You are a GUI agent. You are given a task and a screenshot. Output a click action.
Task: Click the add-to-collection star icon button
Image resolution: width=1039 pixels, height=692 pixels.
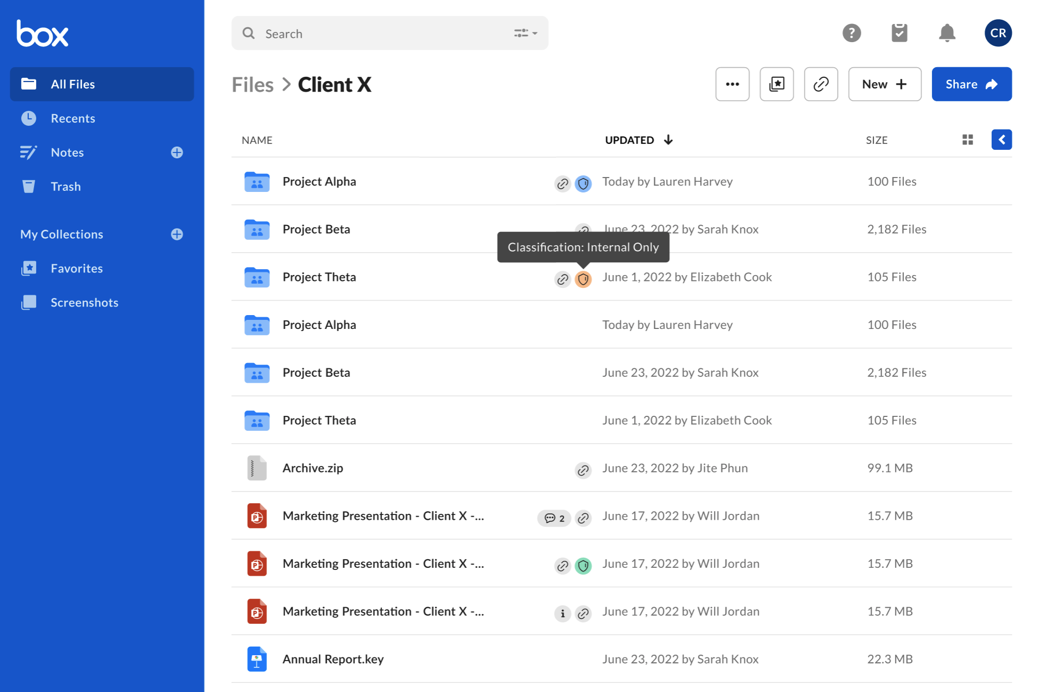pyautogui.click(x=776, y=84)
